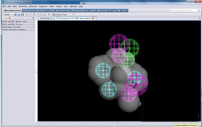This screenshot has width=202, height=127.
Task: Open the Chemistry menu
Action: pos(23,6)
